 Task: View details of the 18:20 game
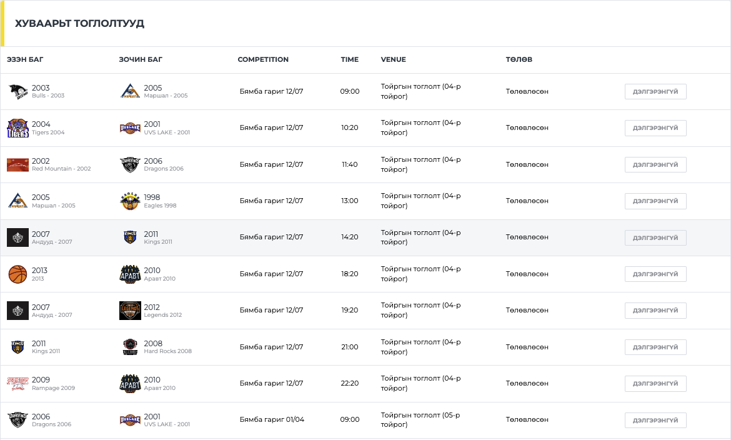(655, 274)
